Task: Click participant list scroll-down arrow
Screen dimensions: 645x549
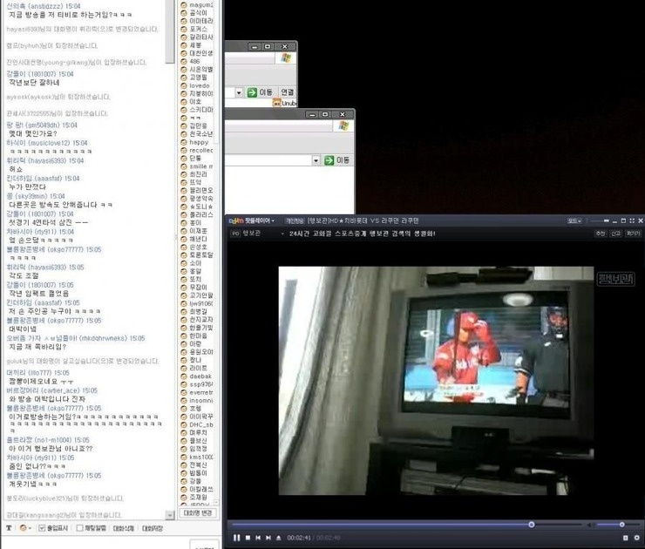Action: point(217,503)
